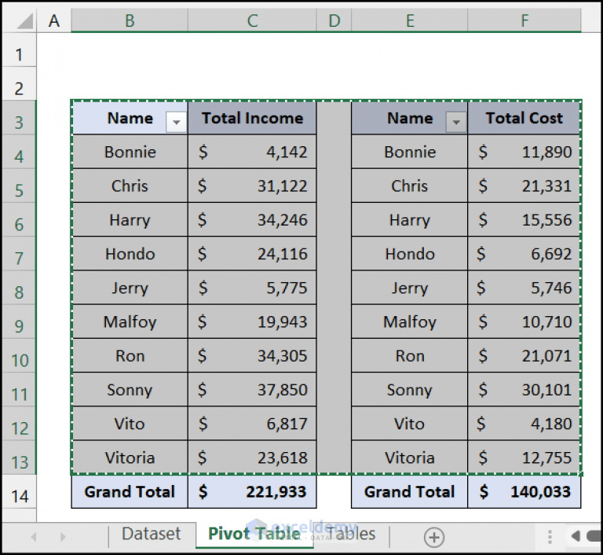
Task: Click the Total Income header cell
Action: 252,118
